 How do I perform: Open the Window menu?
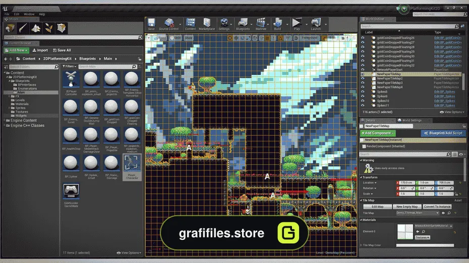point(29,14)
